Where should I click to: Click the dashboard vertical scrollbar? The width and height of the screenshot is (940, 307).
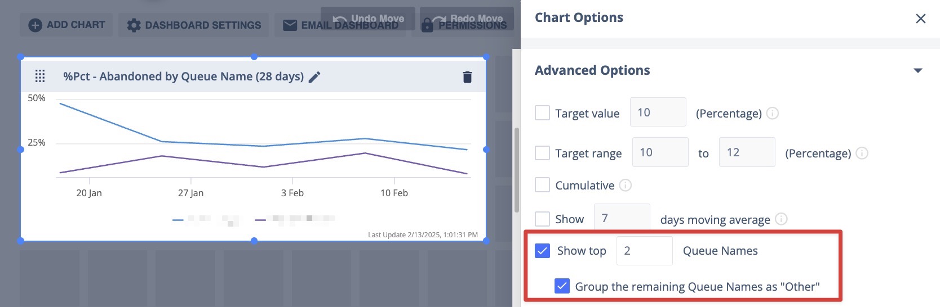pyautogui.click(x=516, y=170)
